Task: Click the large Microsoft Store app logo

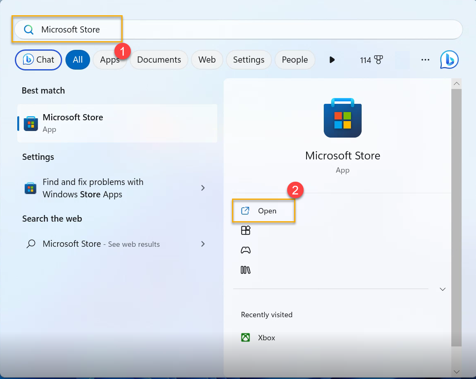Action: click(x=342, y=118)
